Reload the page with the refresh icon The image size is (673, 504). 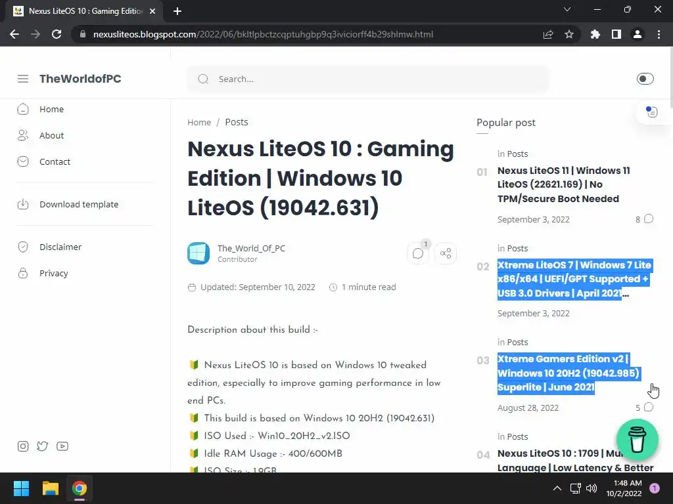click(57, 34)
